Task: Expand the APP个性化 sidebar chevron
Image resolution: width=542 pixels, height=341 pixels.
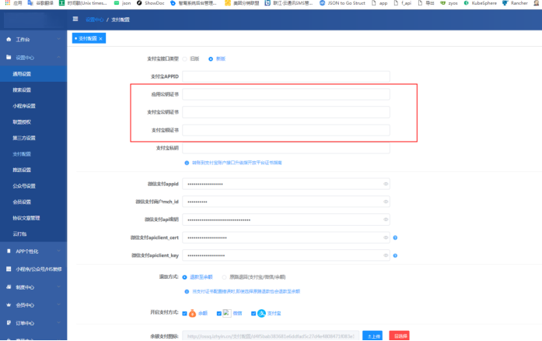Action: click(59, 251)
